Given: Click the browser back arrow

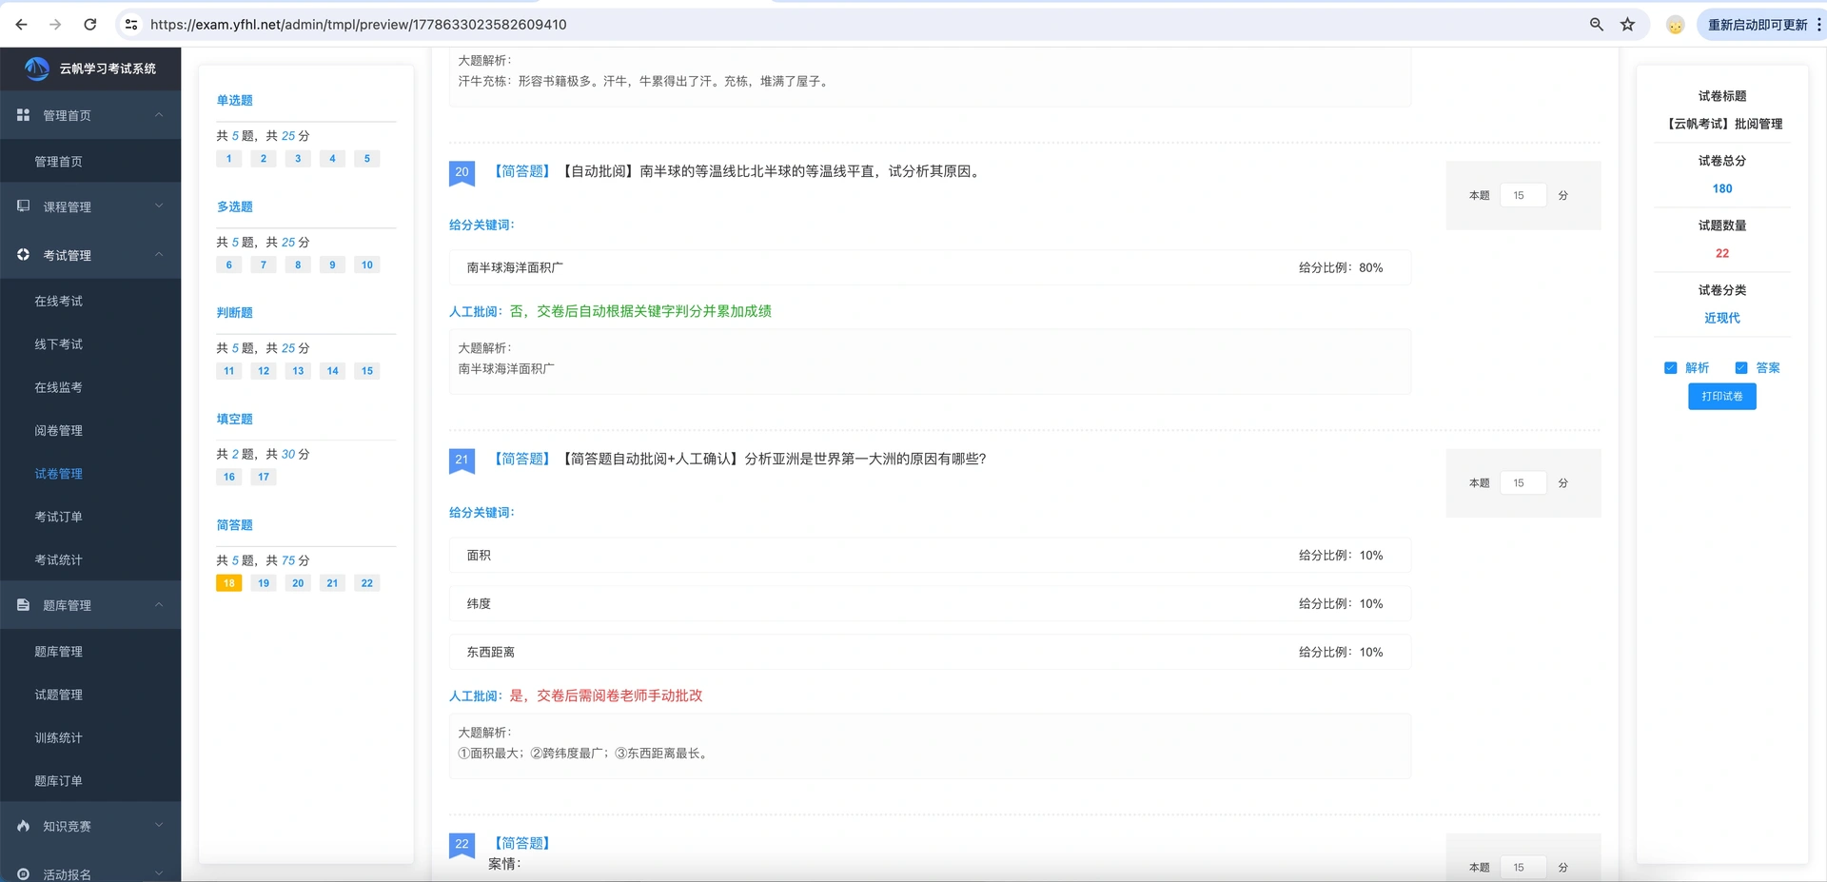Looking at the screenshot, I should point(21,25).
